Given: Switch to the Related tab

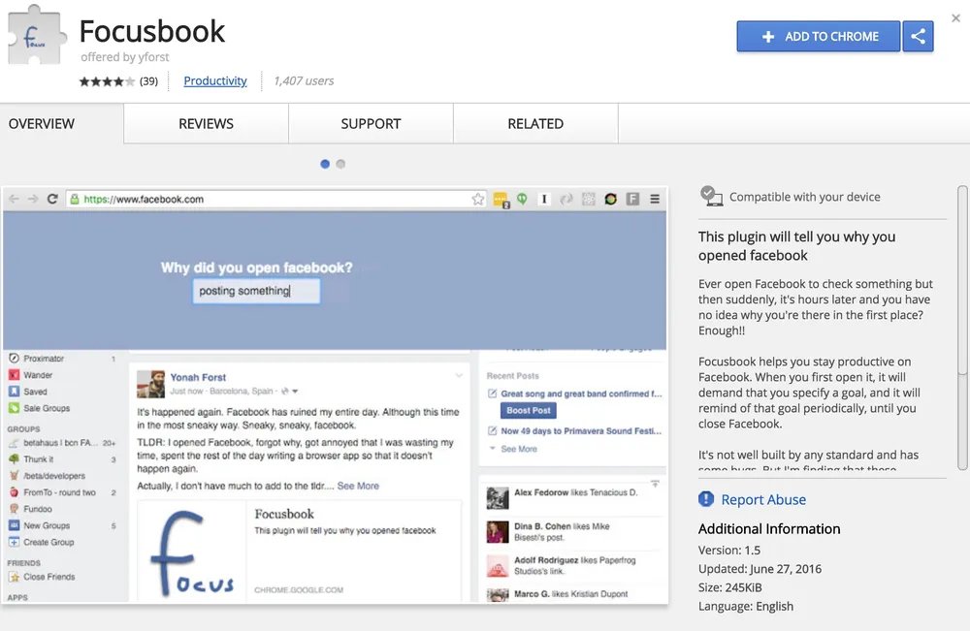Looking at the screenshot, I should (535, 124).
